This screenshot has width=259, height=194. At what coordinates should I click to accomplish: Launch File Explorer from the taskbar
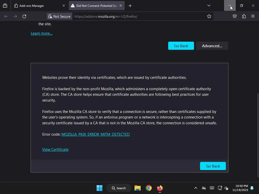tap(137, 188)
